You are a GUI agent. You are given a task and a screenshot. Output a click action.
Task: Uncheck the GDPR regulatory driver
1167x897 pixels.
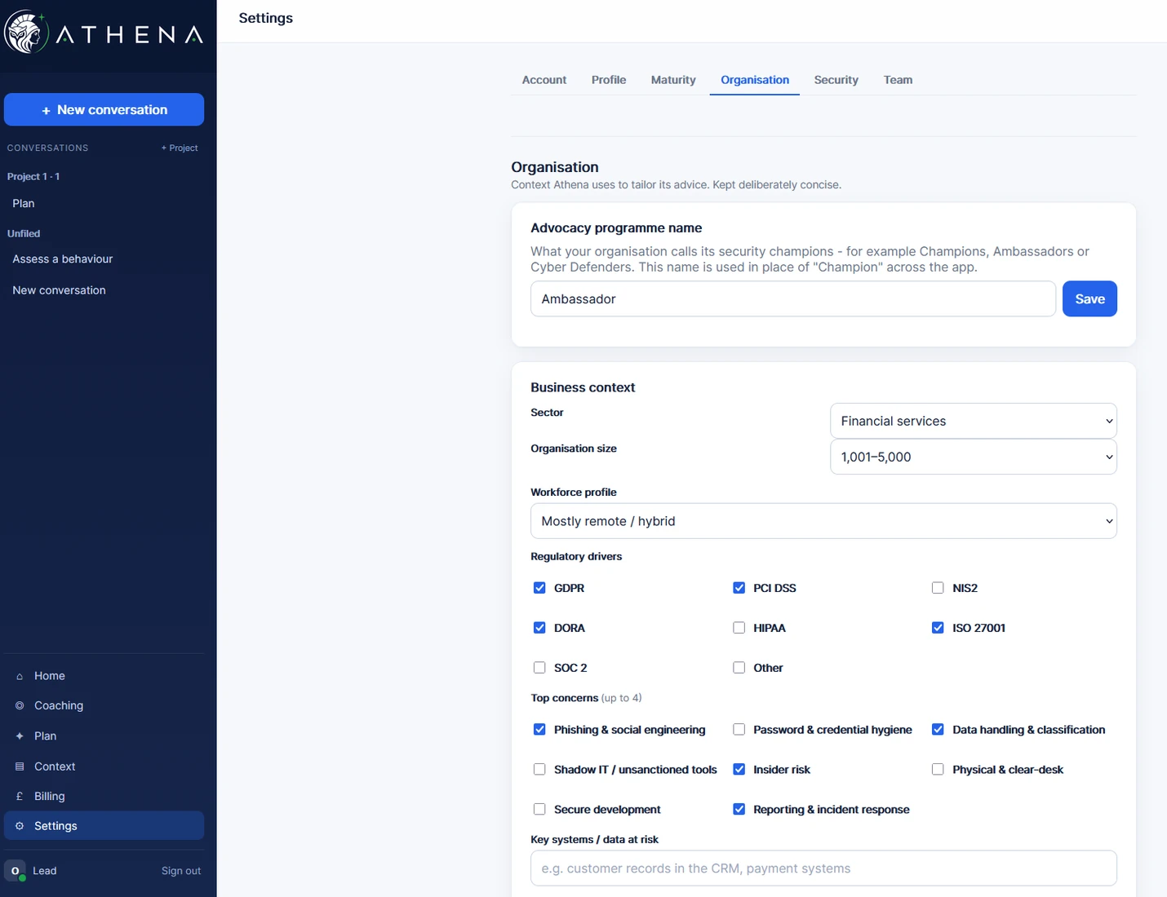539,588
